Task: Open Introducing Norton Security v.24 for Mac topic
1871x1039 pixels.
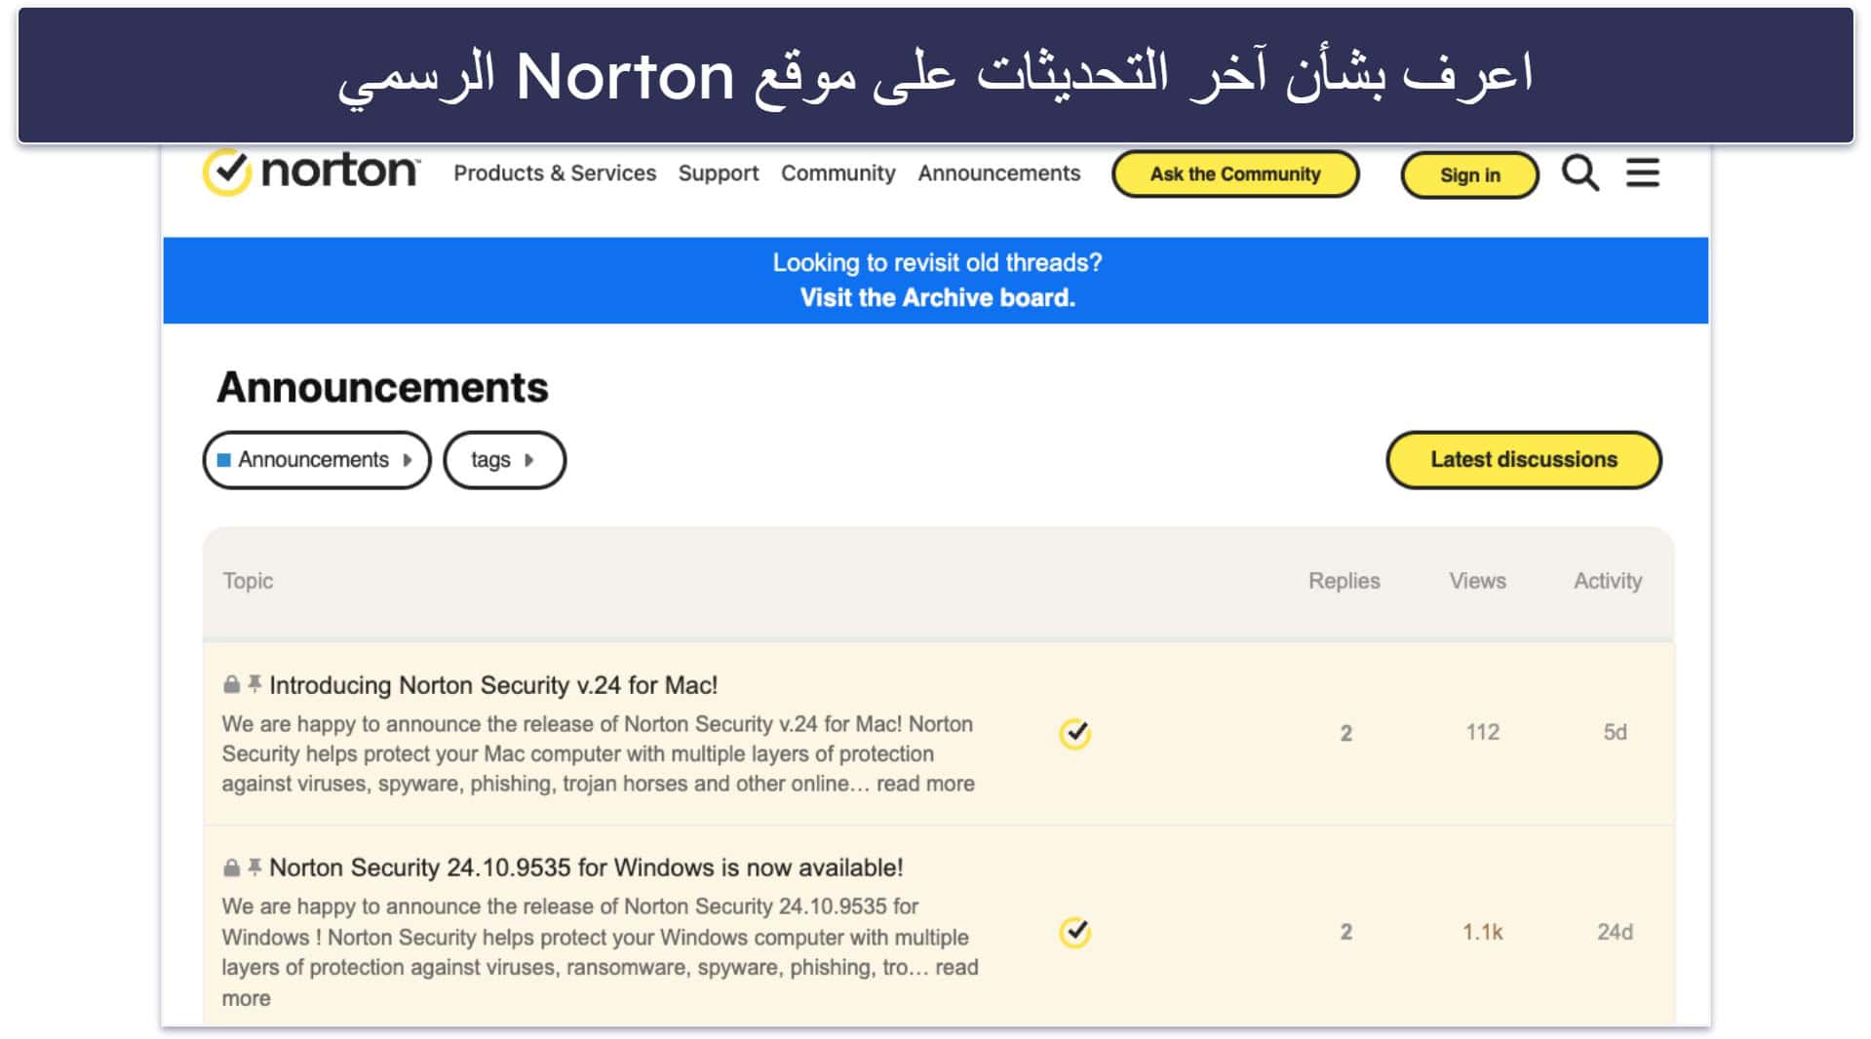Action: pos(493,685)
